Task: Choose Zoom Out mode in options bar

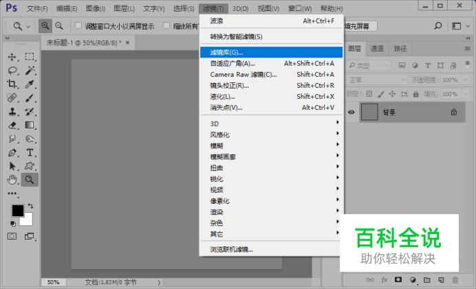Action: tap(59, 26)
